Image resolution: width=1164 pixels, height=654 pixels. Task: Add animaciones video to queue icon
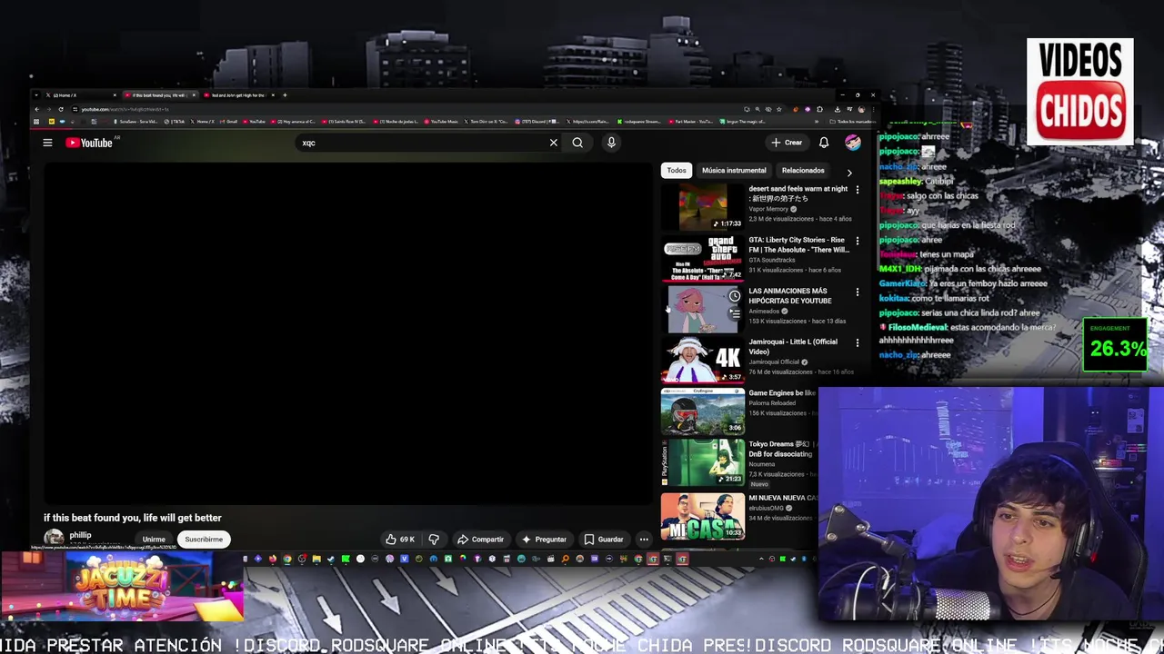click(x=735, y=313)
